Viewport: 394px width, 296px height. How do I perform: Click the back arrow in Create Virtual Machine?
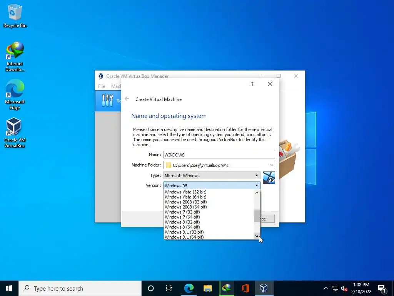tap(127, 99)
